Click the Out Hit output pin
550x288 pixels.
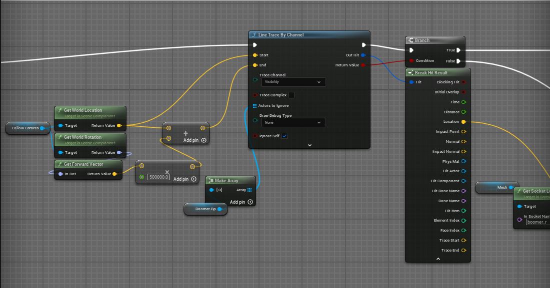click(363, 55)
